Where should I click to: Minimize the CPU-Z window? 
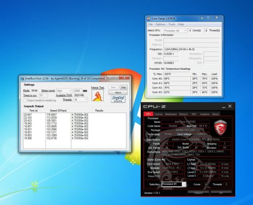224,107
